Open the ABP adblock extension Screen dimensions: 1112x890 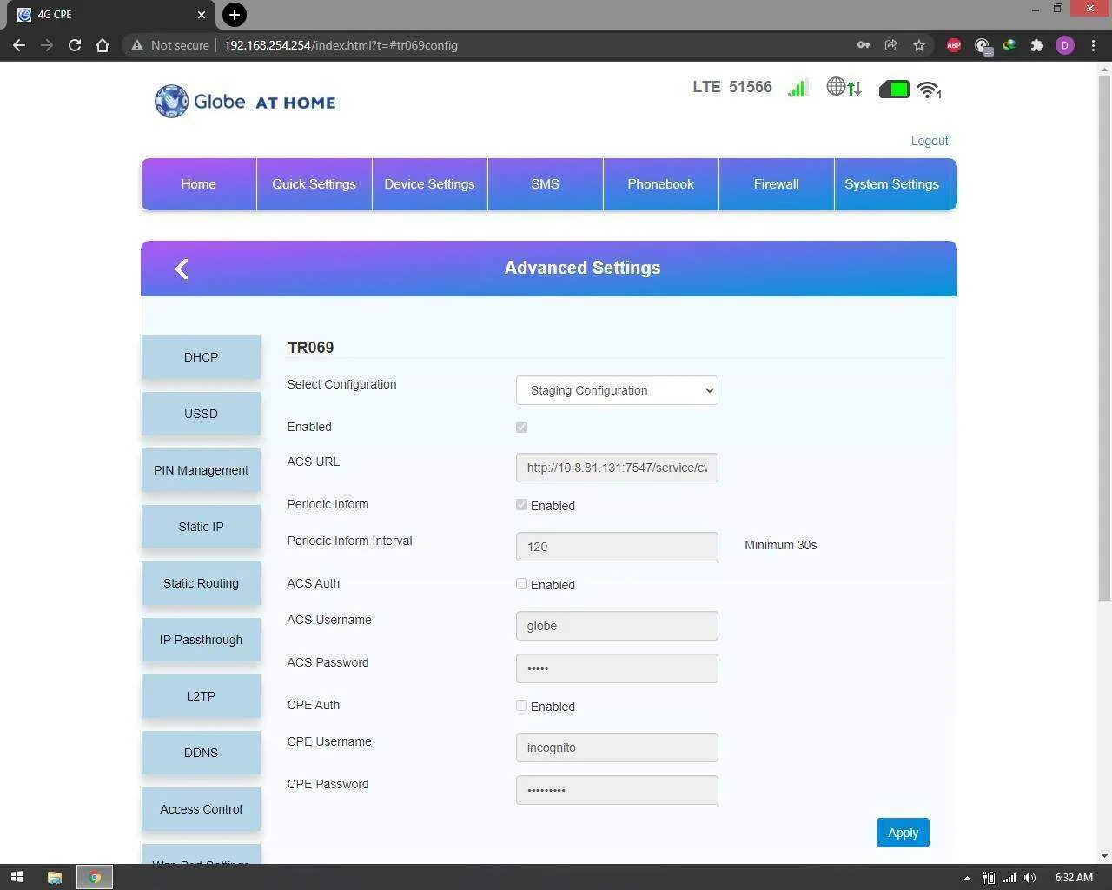[954, 45]
